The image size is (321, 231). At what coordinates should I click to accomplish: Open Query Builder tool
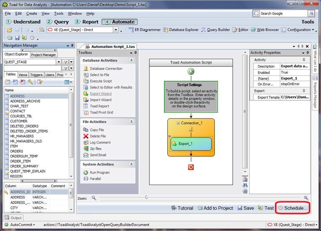(216, 30)
